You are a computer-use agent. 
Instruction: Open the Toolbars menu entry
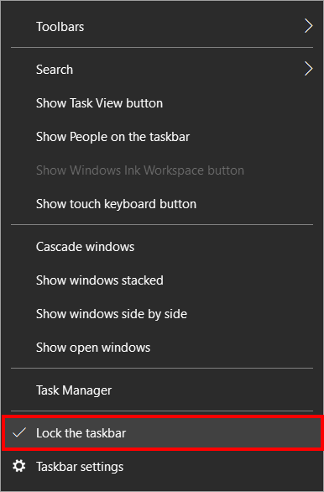tap(60, 27)
